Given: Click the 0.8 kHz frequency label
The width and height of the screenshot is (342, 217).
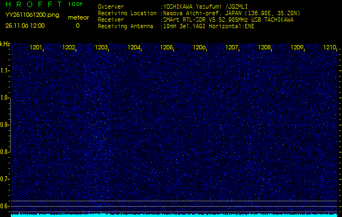Looking at the screenshot, I should point(5,152).
